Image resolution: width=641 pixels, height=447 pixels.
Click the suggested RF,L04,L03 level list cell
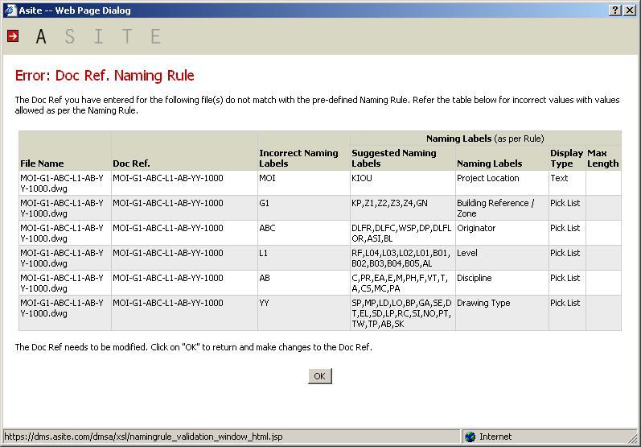[x=401, y=258]
